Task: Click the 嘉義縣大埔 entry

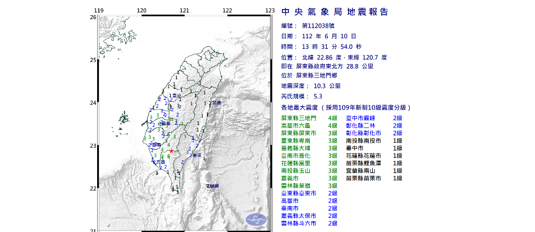Action: point(309,148)
